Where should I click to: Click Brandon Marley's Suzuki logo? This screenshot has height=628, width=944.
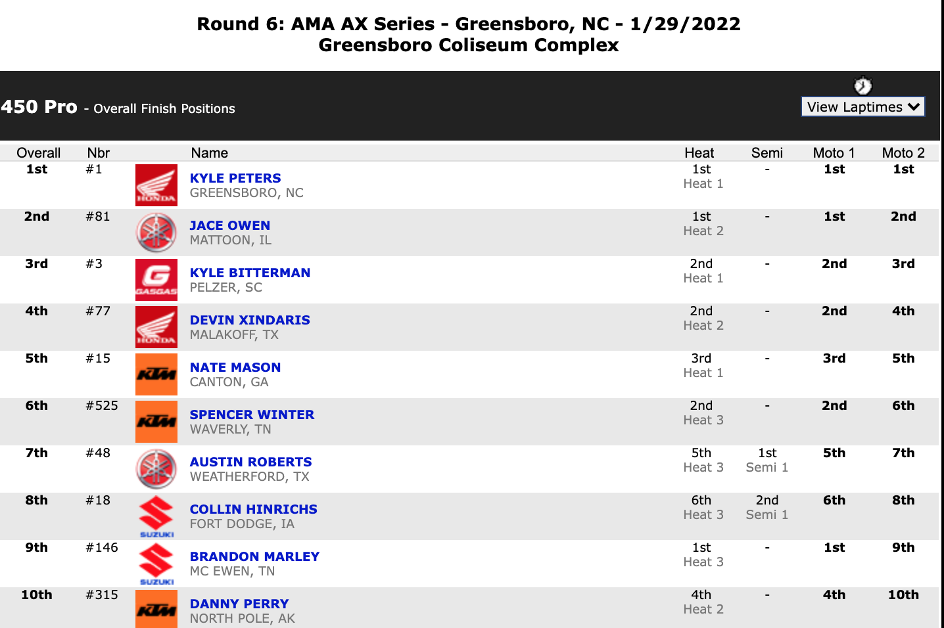click(156, 564)
